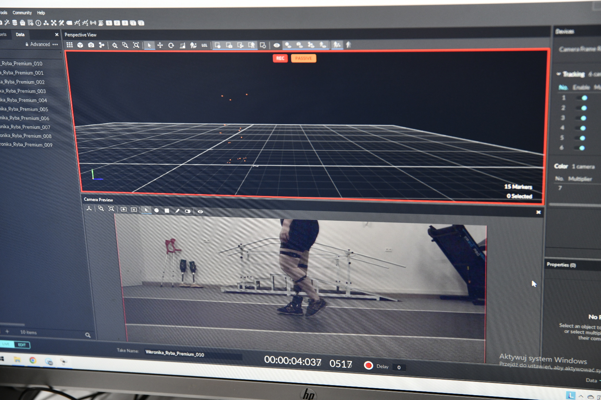
Task: Click the graph 2 icon in main toolbar
Action: [x=85, y=23]
